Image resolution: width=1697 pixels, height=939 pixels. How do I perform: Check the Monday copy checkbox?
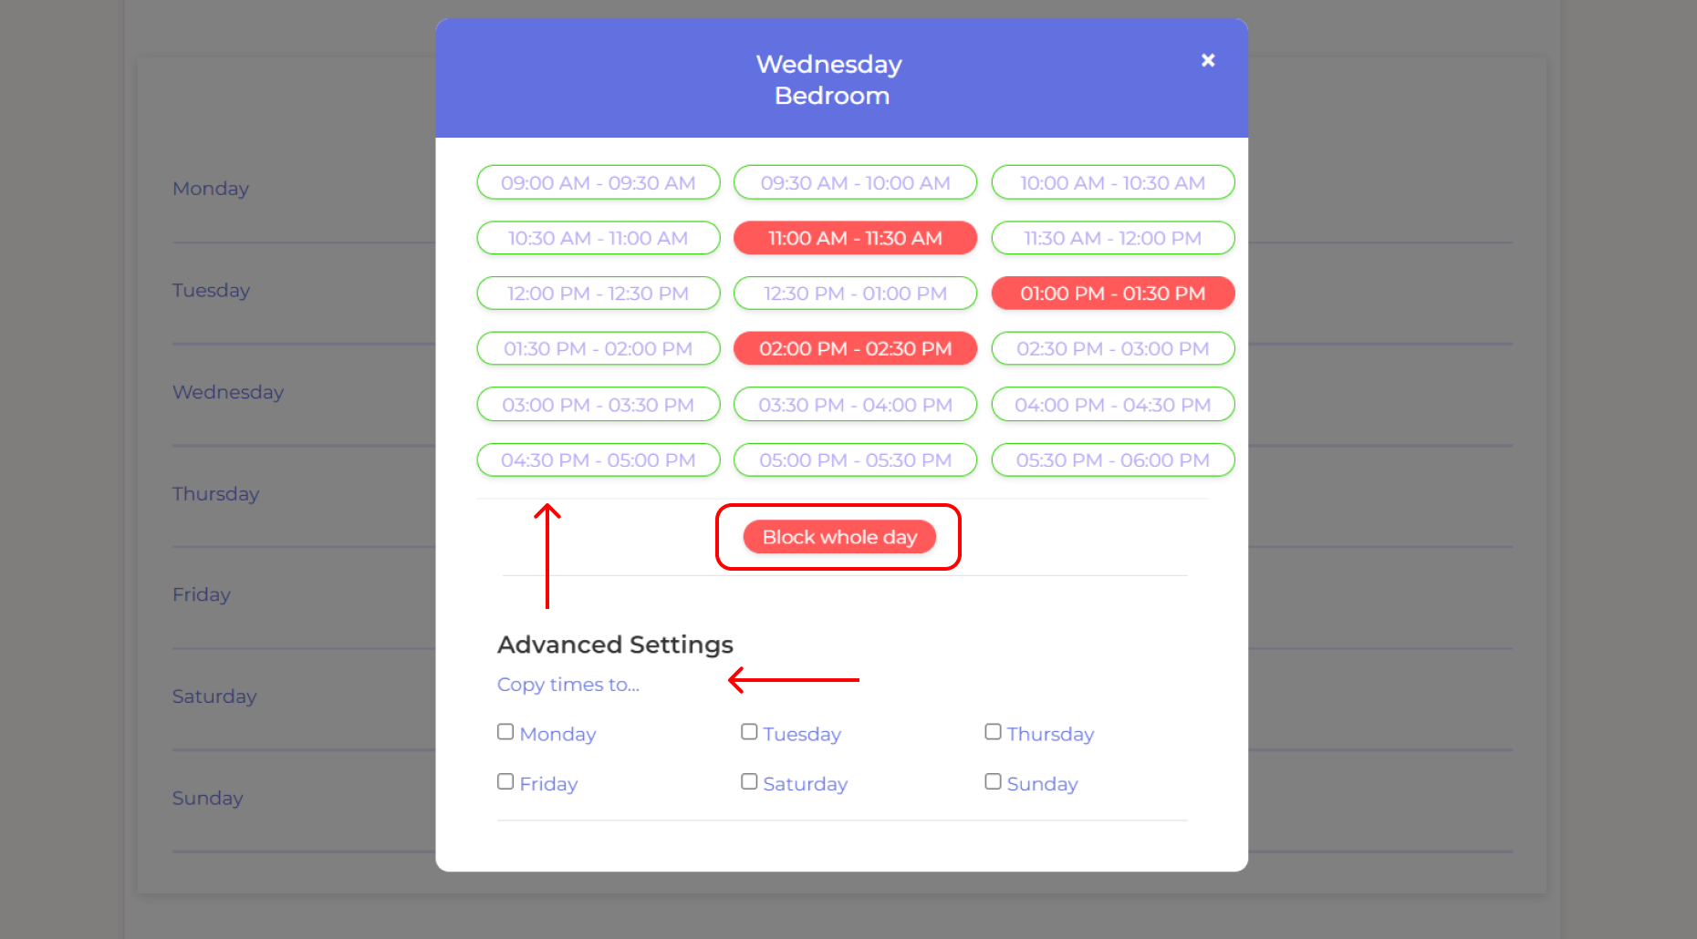tap(505, 732)
